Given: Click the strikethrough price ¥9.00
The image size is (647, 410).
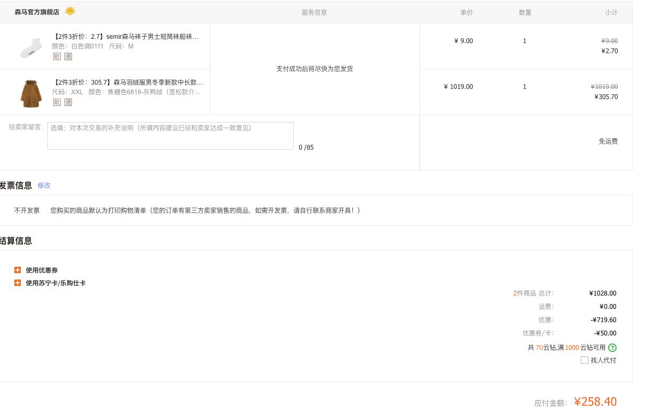Looking at the screenshot, I should click(610, 41).
